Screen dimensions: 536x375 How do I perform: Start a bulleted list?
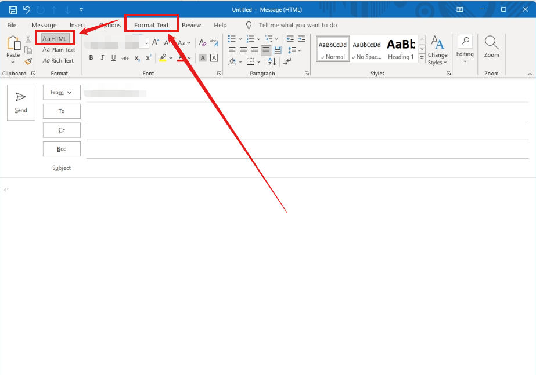(232, 39)
